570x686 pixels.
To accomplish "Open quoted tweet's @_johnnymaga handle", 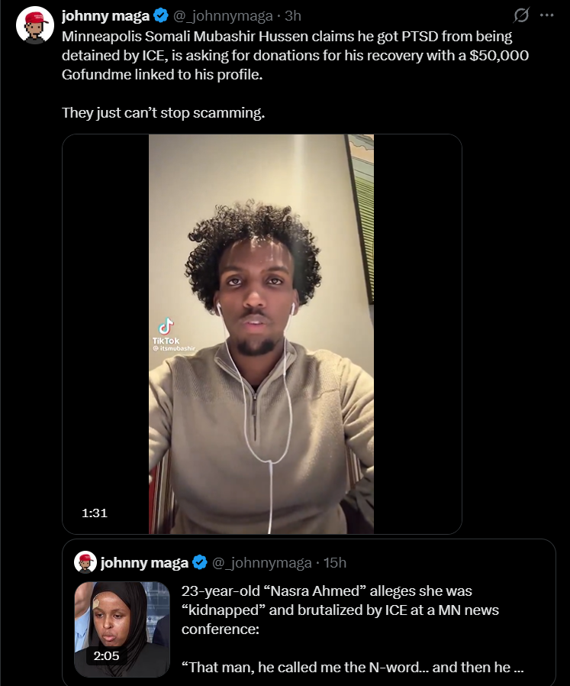I will [x=262, y=562].
